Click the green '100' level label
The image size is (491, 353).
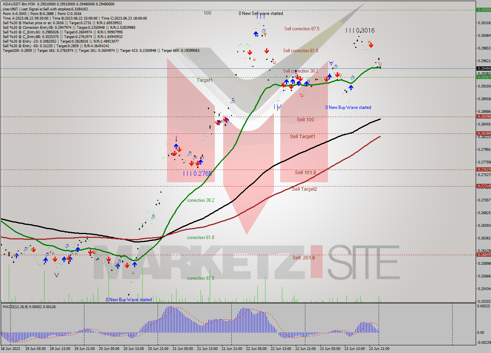208,13
